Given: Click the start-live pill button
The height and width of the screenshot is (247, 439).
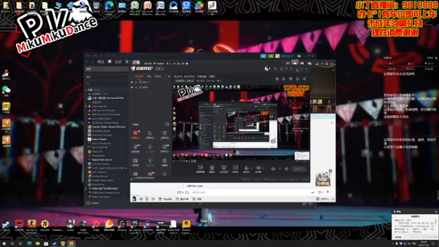Looking at the screenshot, I should pos(299,169).
